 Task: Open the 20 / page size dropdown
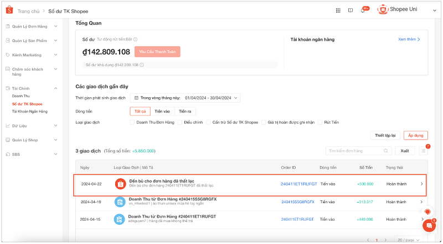411,240
